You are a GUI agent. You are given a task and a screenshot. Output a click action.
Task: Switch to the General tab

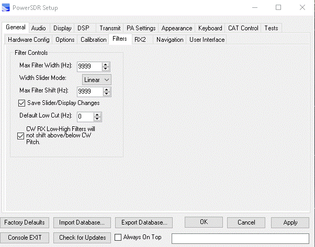click(x=16, y=27)
